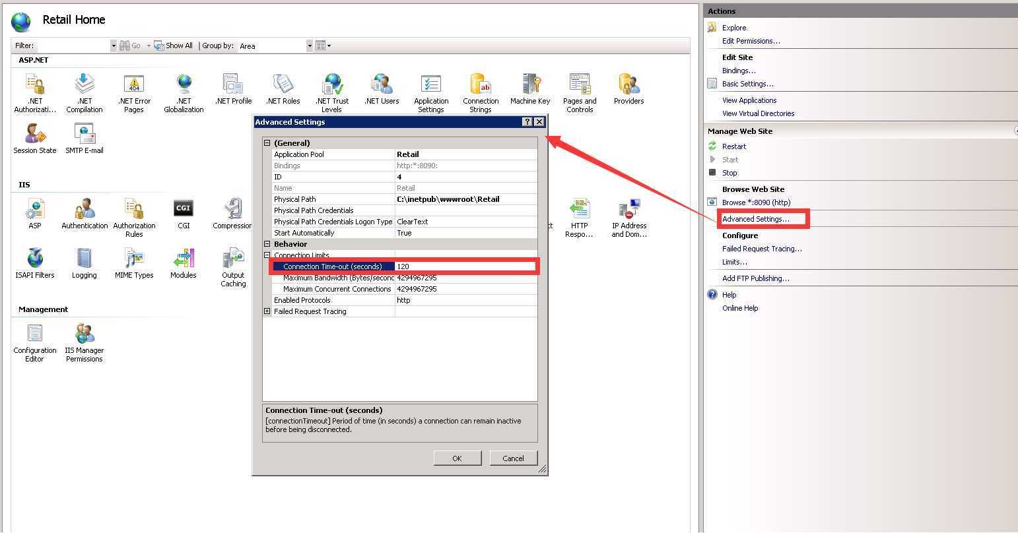Click the Filter text field

[73, 46]
